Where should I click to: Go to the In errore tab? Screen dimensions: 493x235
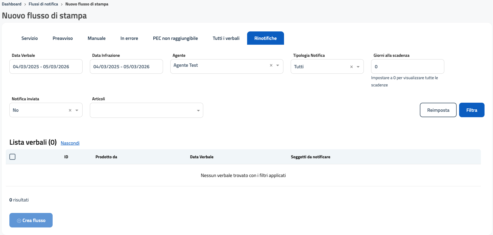(x=129, y=38)
